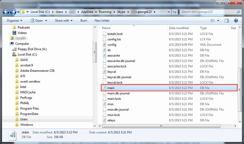Open the Organize menu
244x144 pixels.
click(x=14, y=21)
